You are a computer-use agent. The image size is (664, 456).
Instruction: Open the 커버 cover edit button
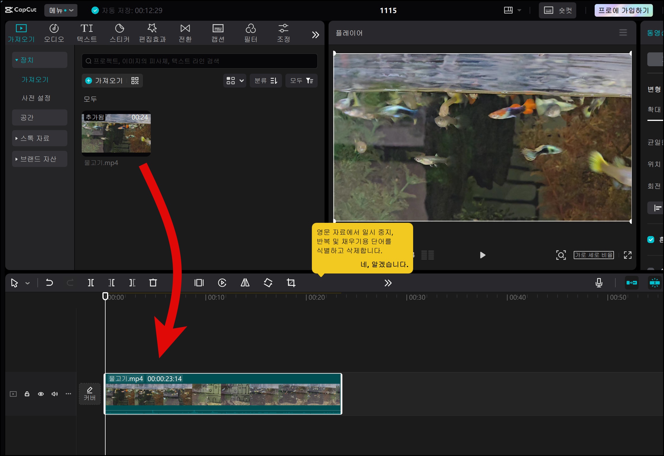[x=89, y=394]
